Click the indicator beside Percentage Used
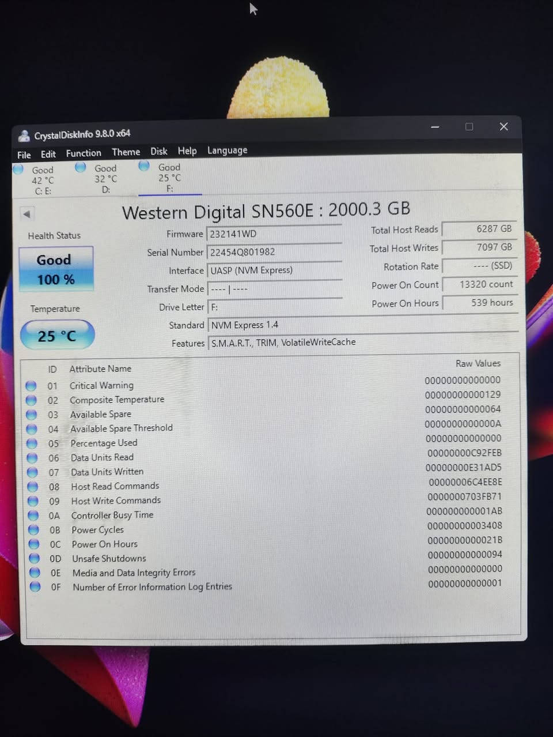553x737 pixels. tap(31, 443)
